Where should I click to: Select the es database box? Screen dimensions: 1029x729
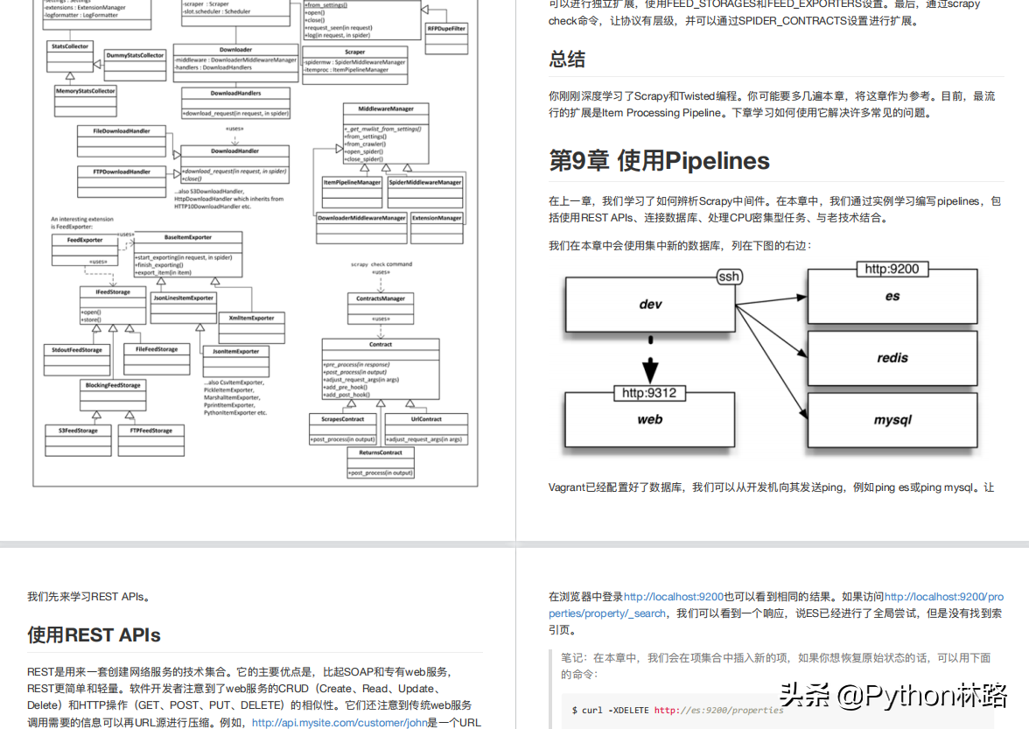point(892,296)
